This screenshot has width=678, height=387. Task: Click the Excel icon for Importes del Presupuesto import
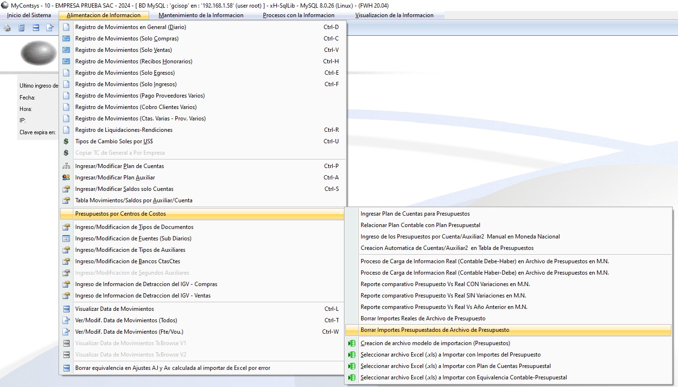352,355
